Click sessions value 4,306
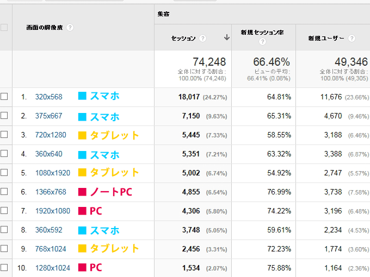 [x=191, y=211]
